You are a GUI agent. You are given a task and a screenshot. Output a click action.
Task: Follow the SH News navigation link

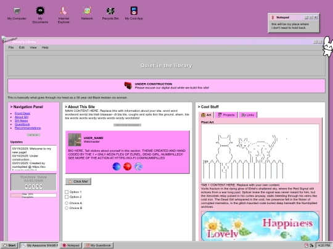21,121
